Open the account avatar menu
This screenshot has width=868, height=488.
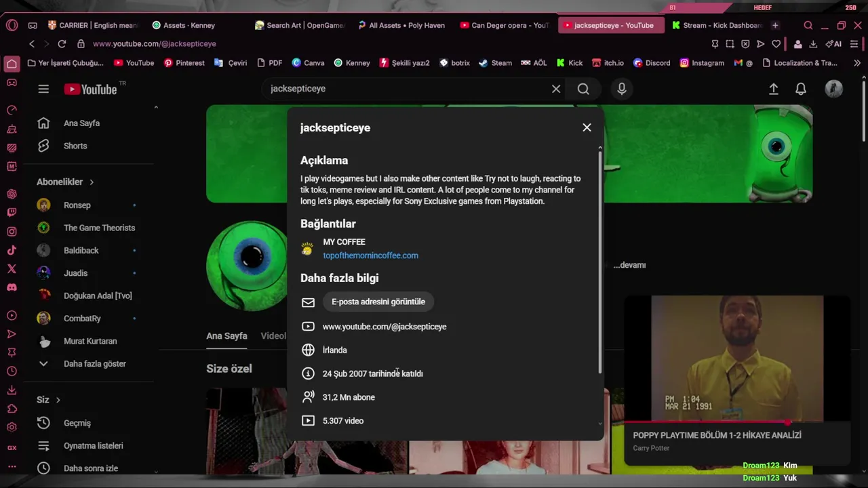(x=833, y=89)
